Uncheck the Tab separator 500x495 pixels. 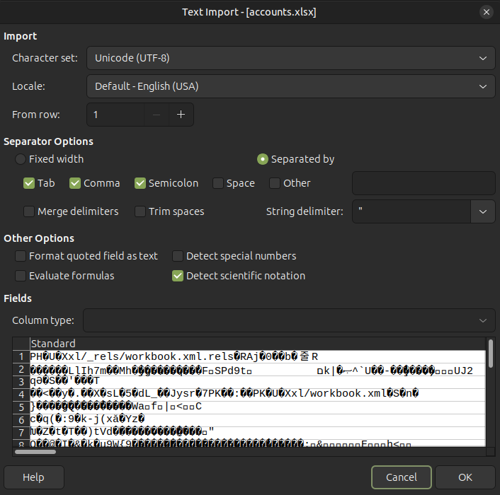point(29,183)
